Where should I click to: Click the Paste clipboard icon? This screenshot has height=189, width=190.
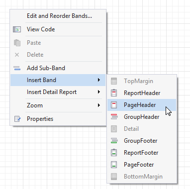click(17, 43)
